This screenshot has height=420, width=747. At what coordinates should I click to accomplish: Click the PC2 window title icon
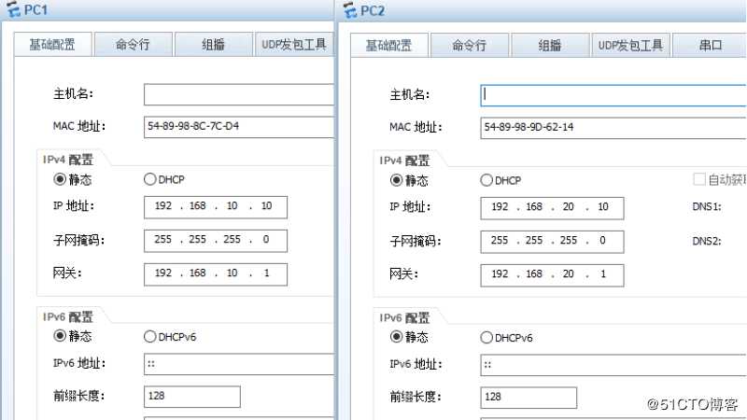(x=350, y=10)
